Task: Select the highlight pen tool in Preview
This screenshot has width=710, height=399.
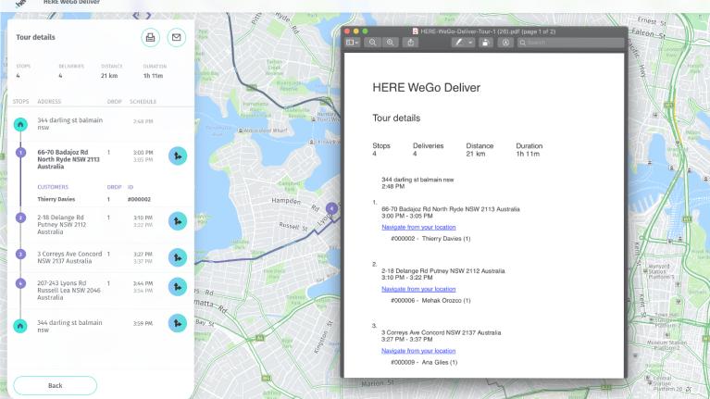Action: pos(459,43)
